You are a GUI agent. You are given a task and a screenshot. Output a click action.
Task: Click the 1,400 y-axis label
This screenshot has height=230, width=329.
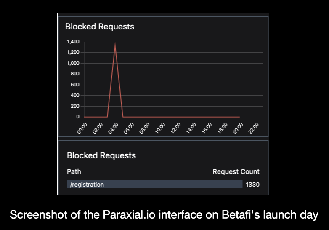[x=73, y=42]
